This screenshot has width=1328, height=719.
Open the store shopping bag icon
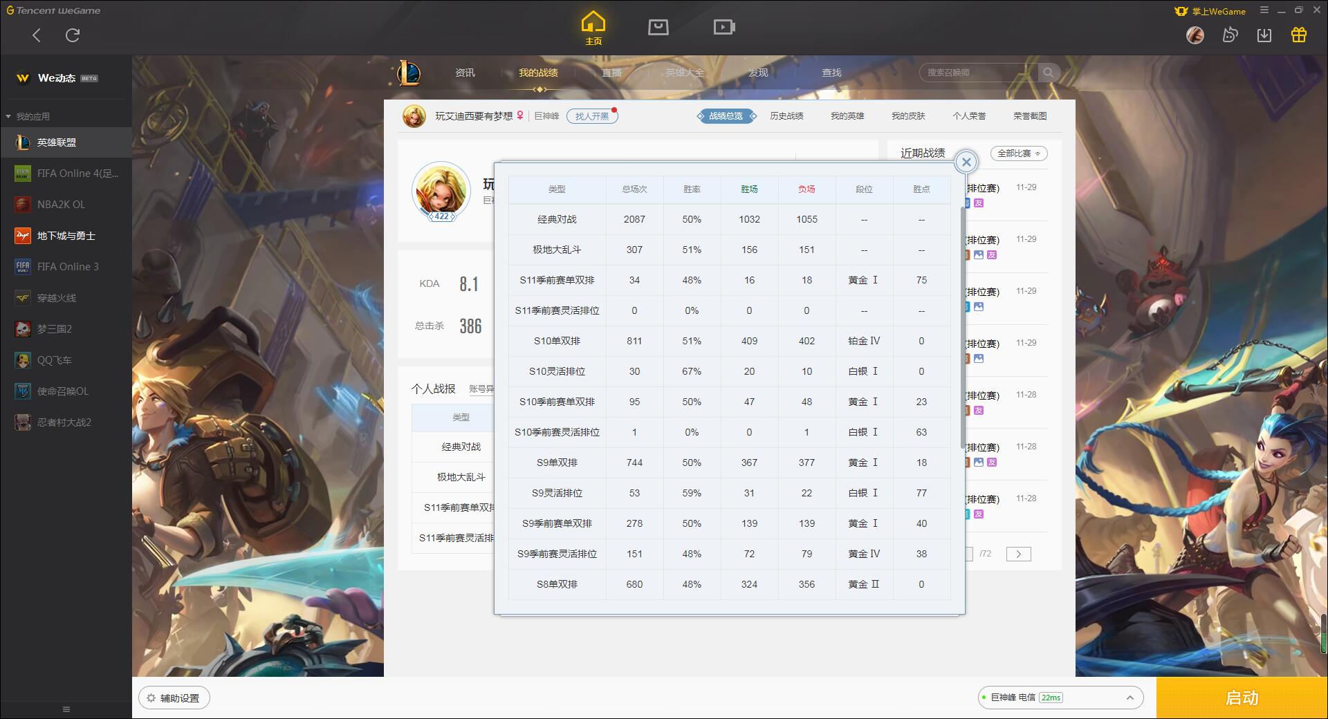[x=658, y=28]
